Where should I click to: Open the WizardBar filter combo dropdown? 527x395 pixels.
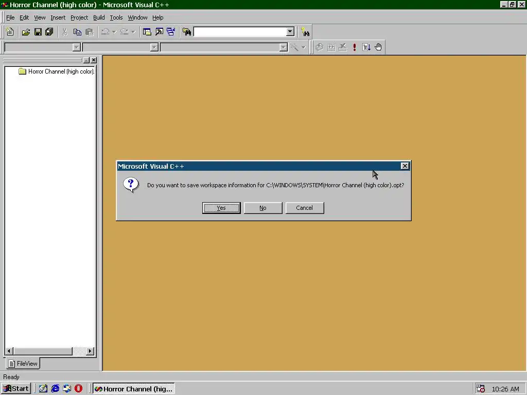[x=154, y=47]
